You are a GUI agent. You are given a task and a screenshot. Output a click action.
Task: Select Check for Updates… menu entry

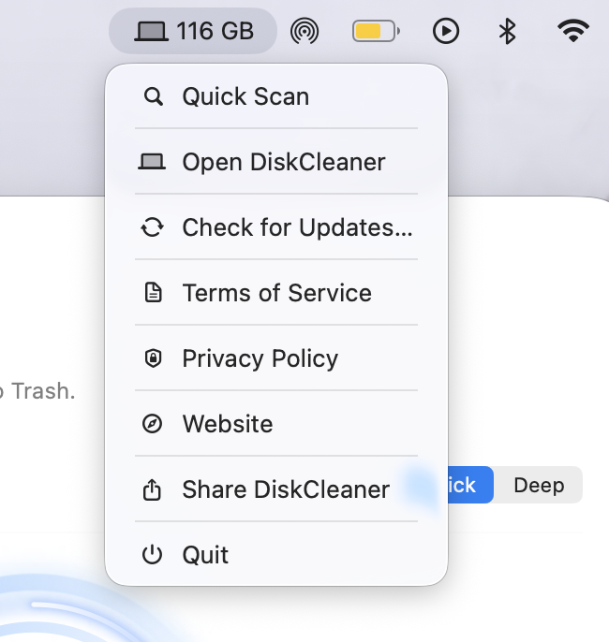tap(276, 227)
